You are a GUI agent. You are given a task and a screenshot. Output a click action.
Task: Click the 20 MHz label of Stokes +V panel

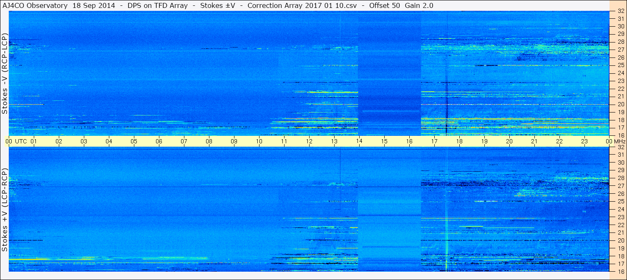[621, 240]
